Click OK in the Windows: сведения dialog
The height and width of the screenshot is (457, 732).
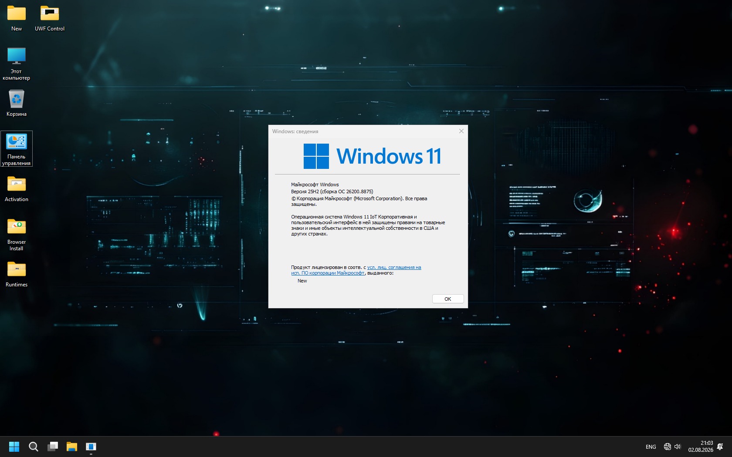[448, 299]
